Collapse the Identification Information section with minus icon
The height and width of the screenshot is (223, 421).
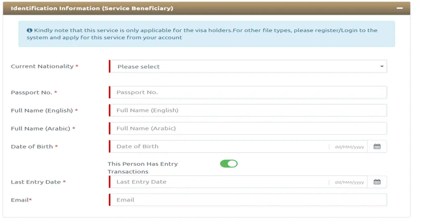click(400, 8)
